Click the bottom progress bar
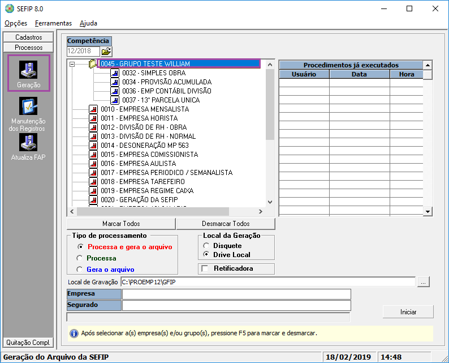 click(x=208, y=317)
